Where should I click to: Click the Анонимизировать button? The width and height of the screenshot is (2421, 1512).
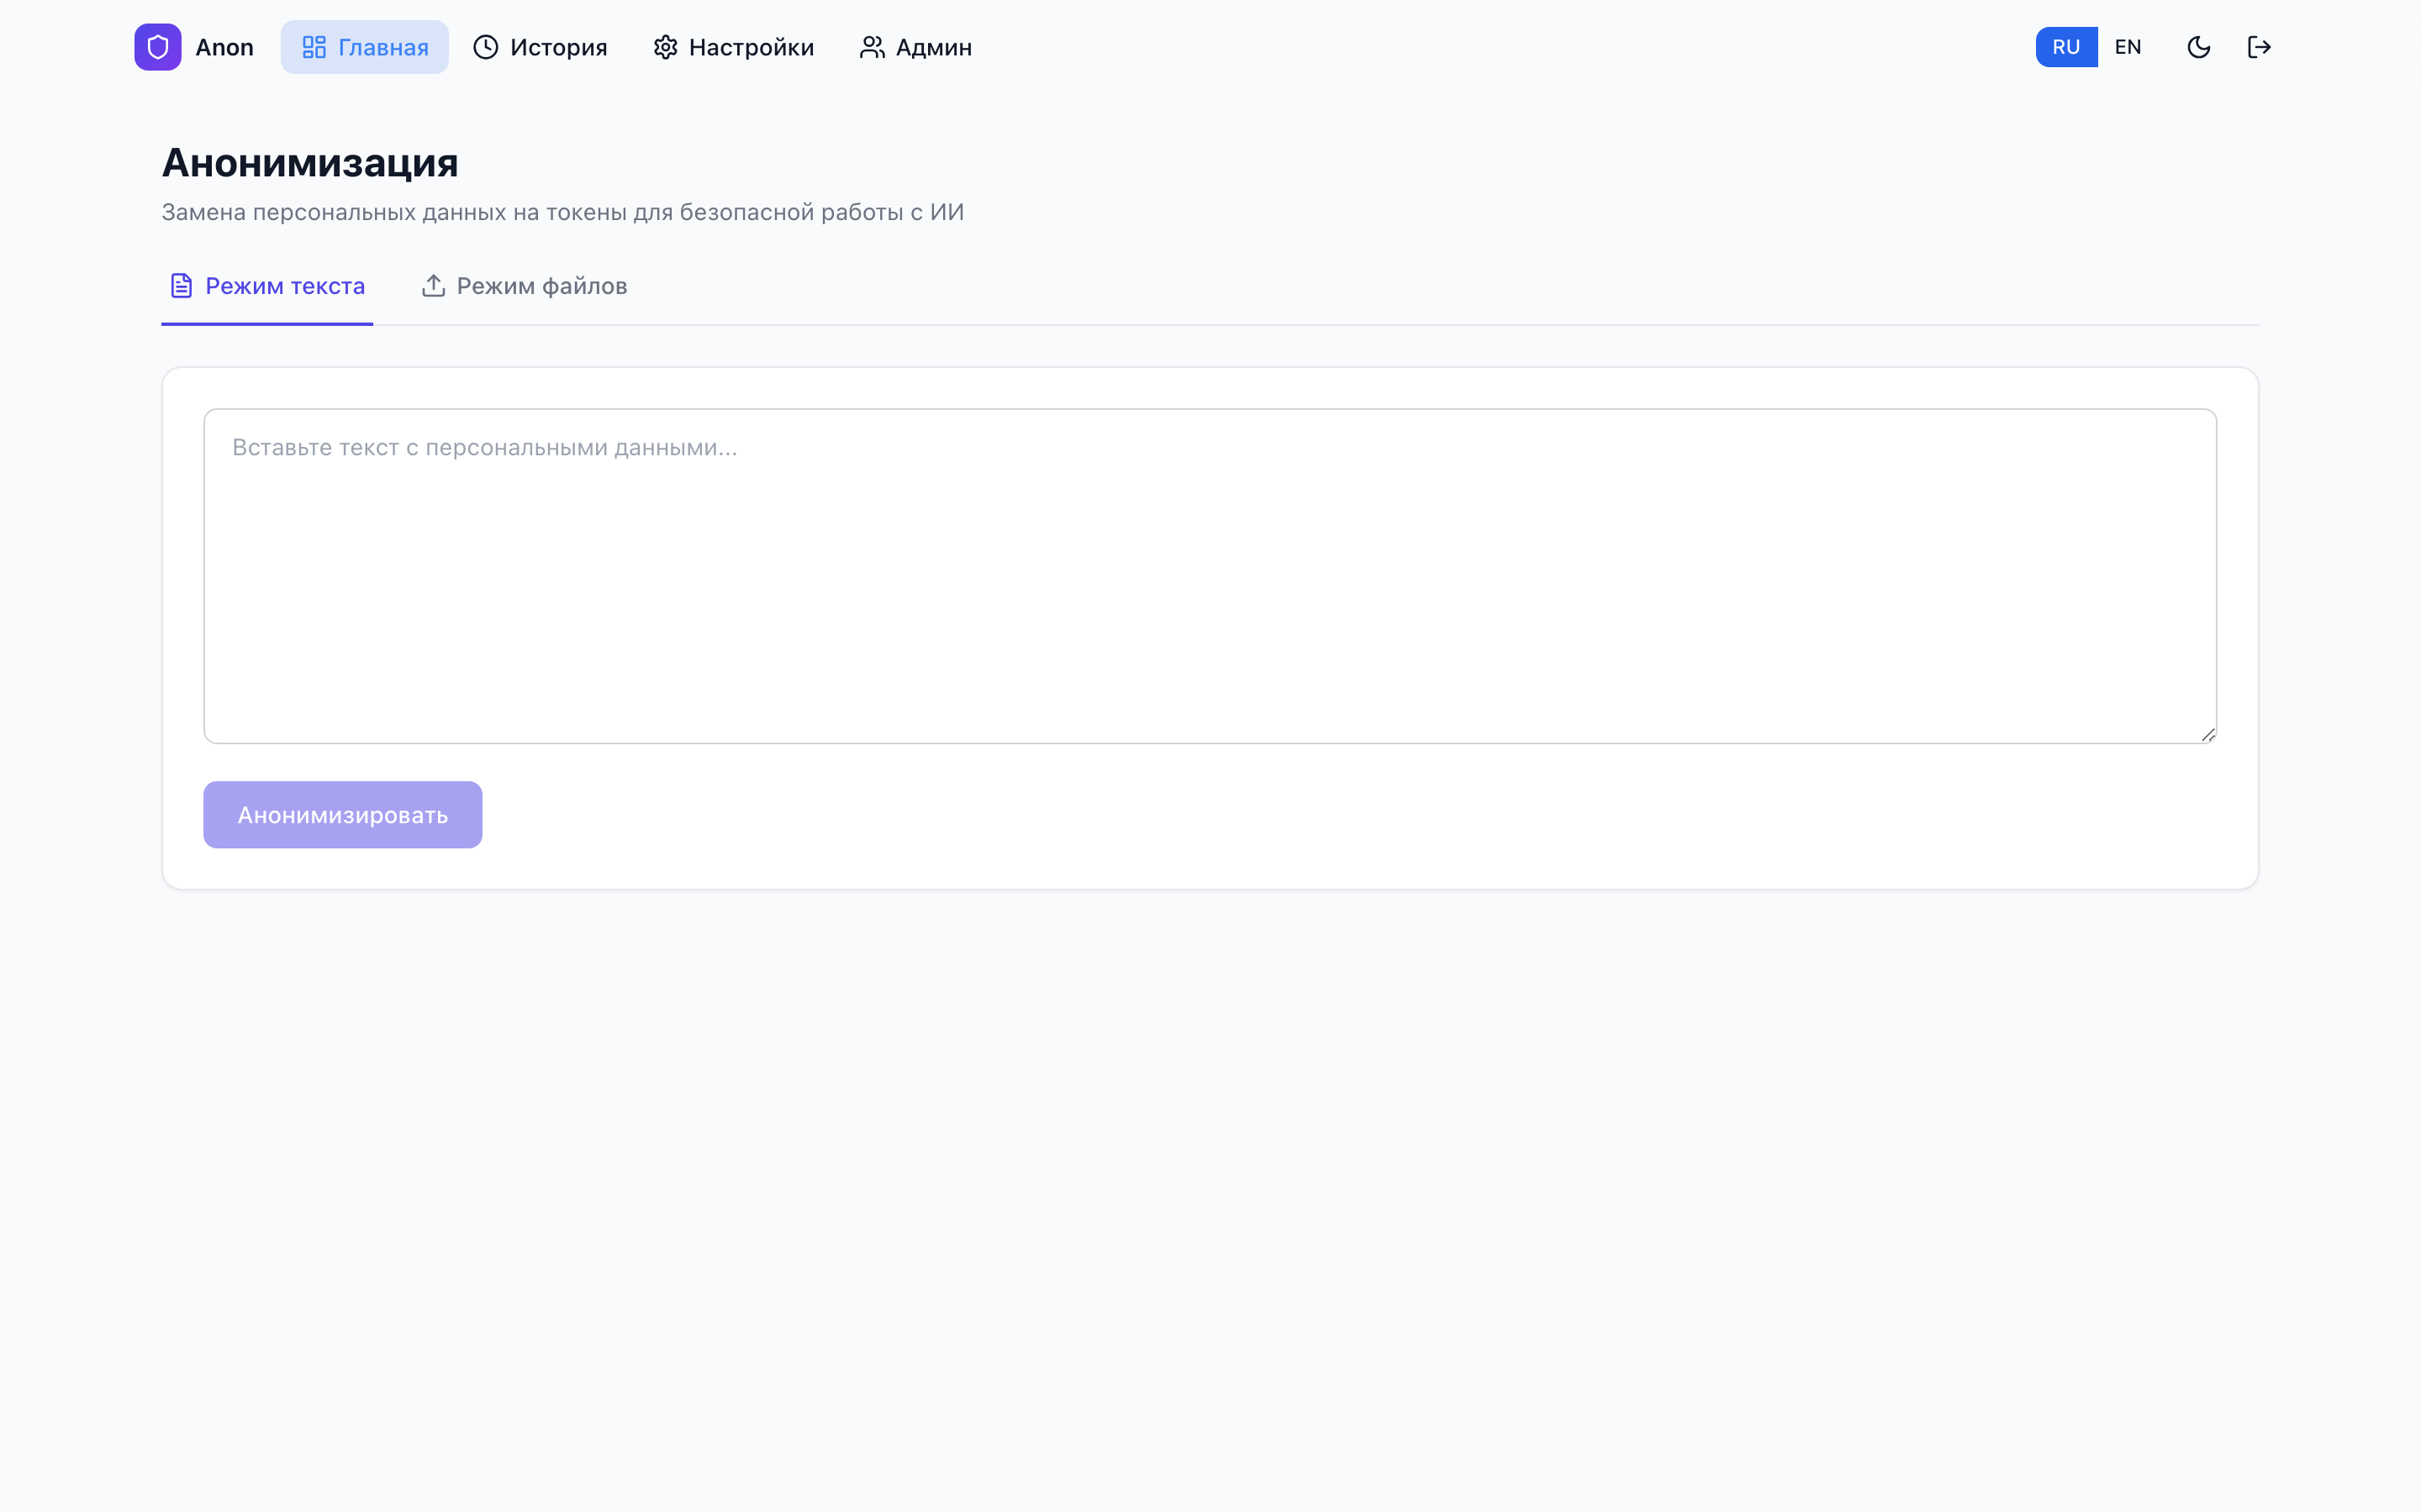(342, 815)
